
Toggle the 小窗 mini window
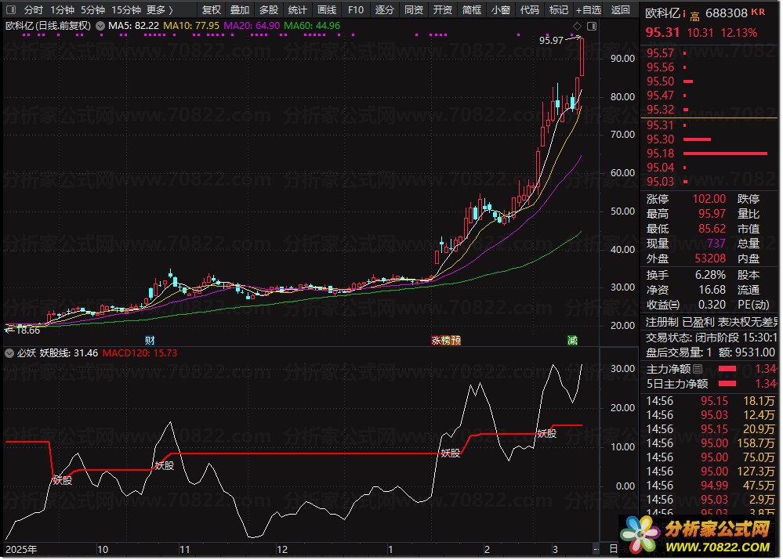click(500, 10)
